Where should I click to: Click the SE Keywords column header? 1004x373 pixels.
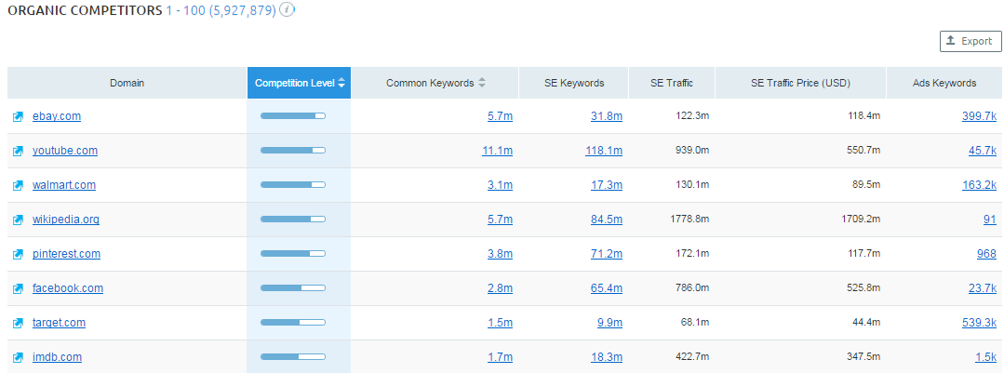(x=574, y=83)
